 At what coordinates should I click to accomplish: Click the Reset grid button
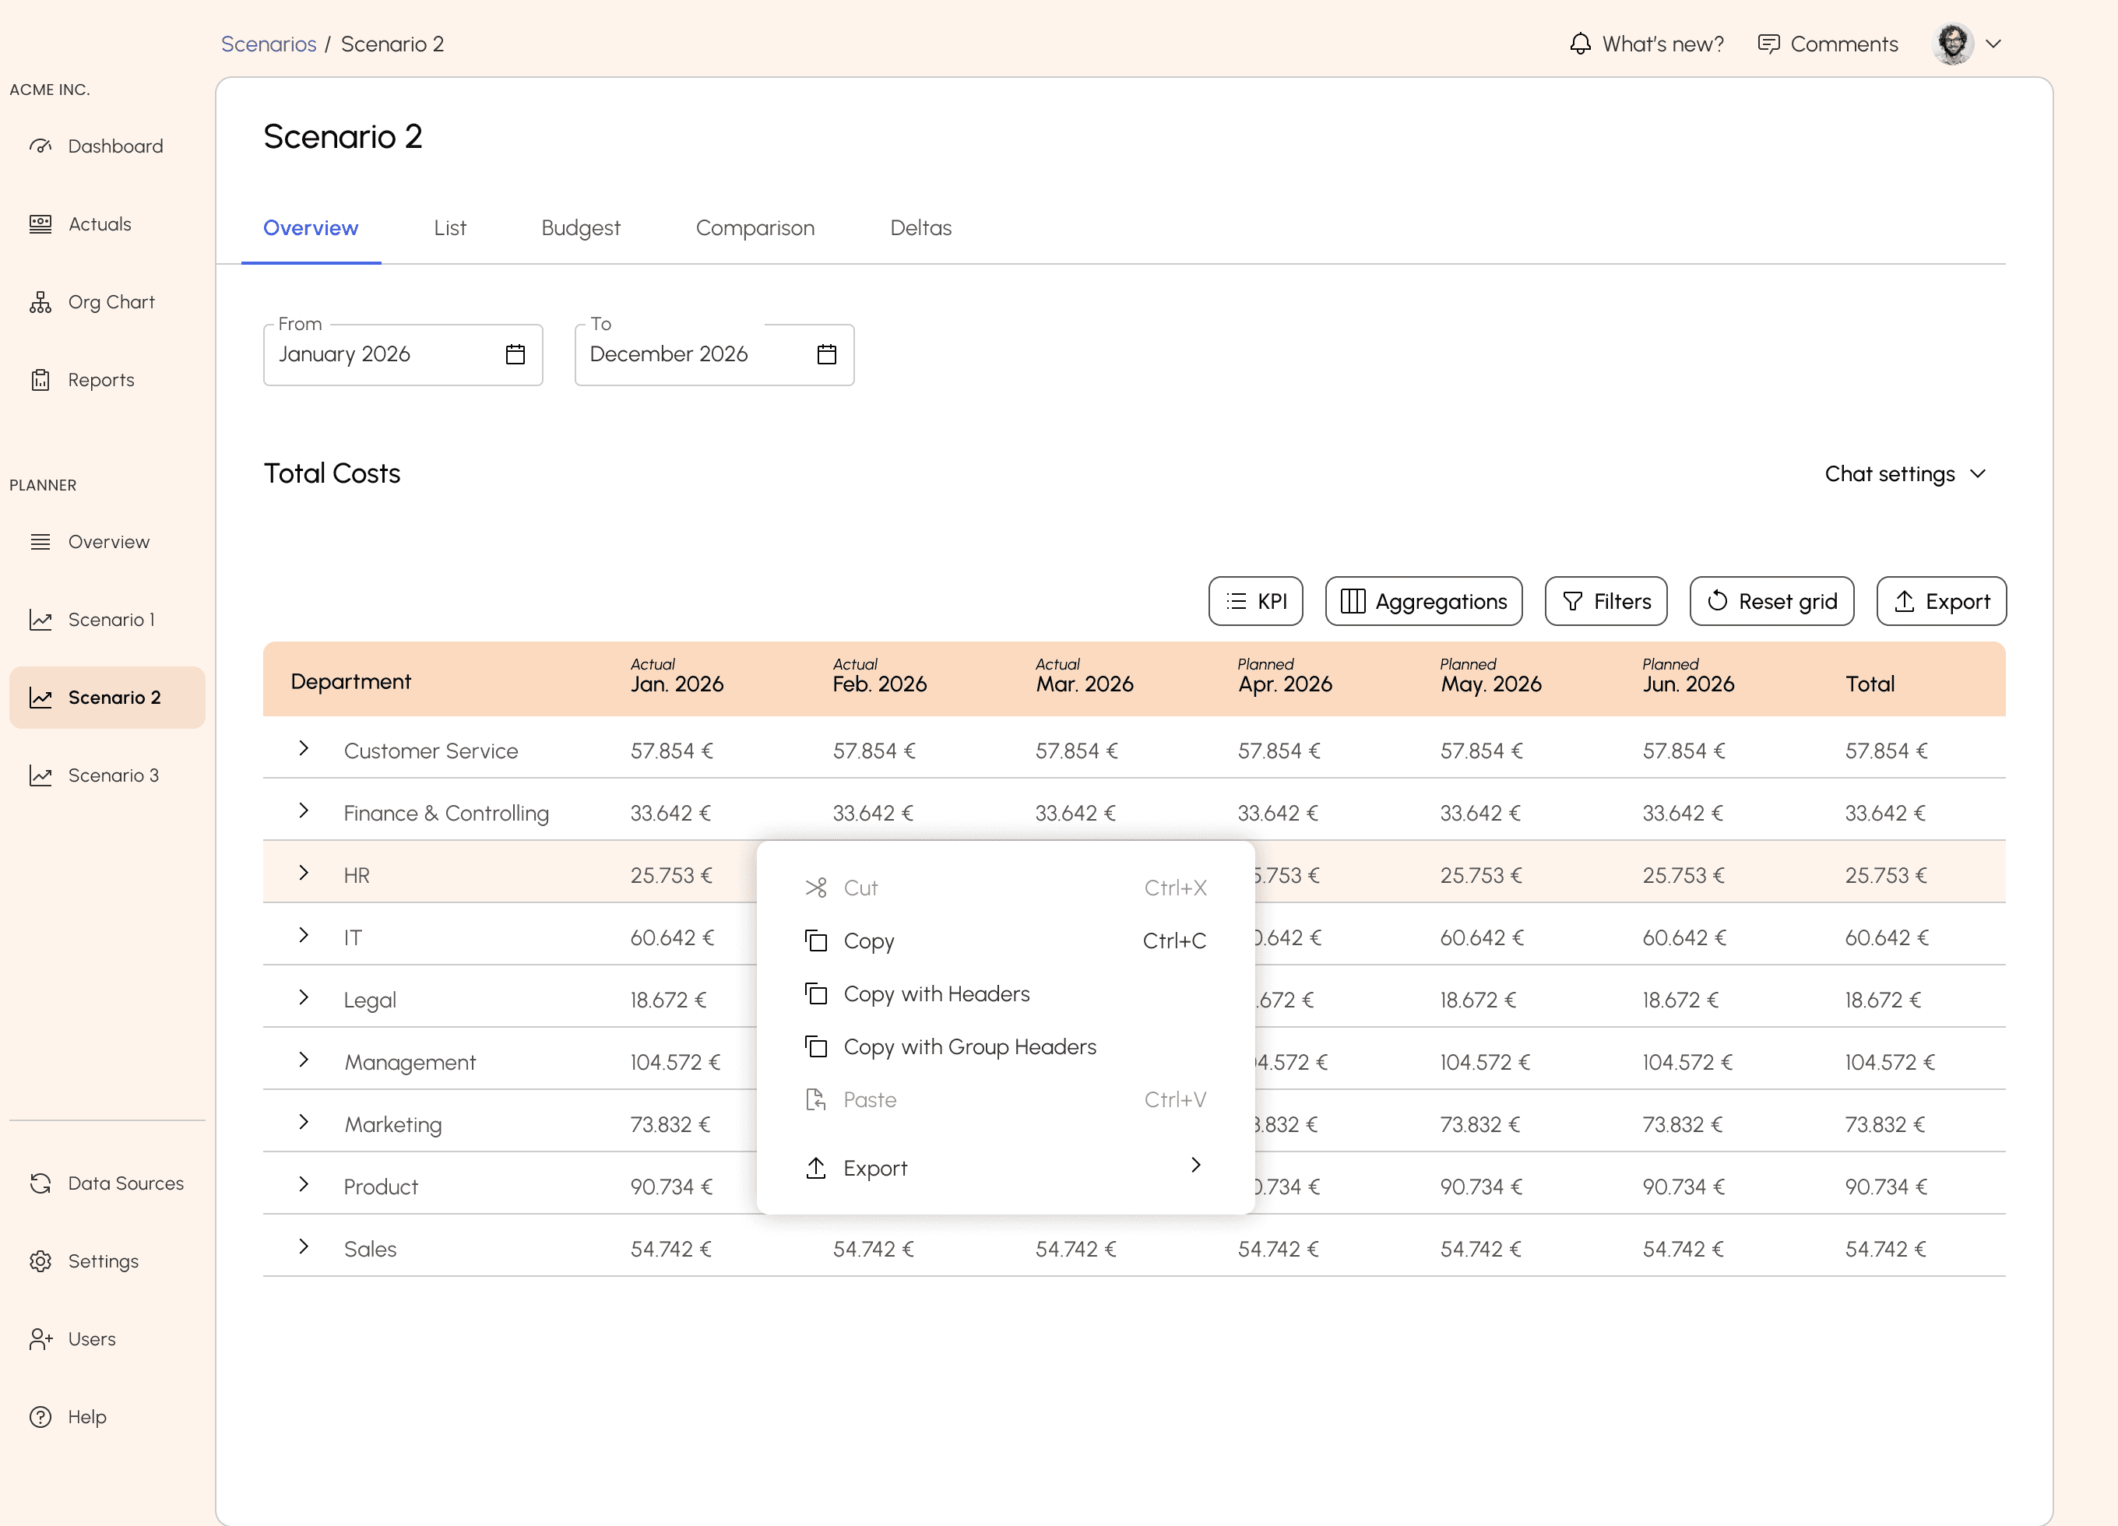1771,600
